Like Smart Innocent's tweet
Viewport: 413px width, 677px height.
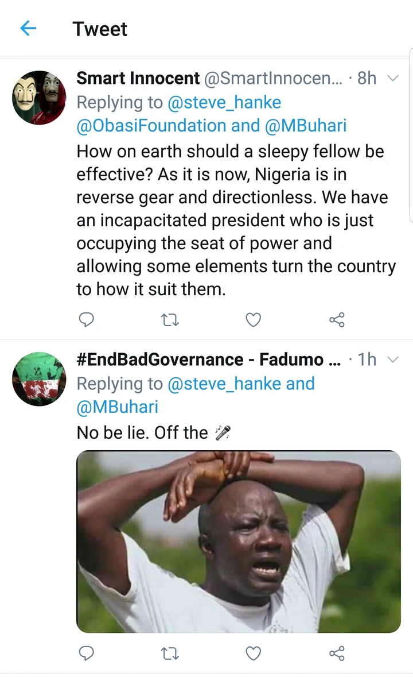[253, 320]
